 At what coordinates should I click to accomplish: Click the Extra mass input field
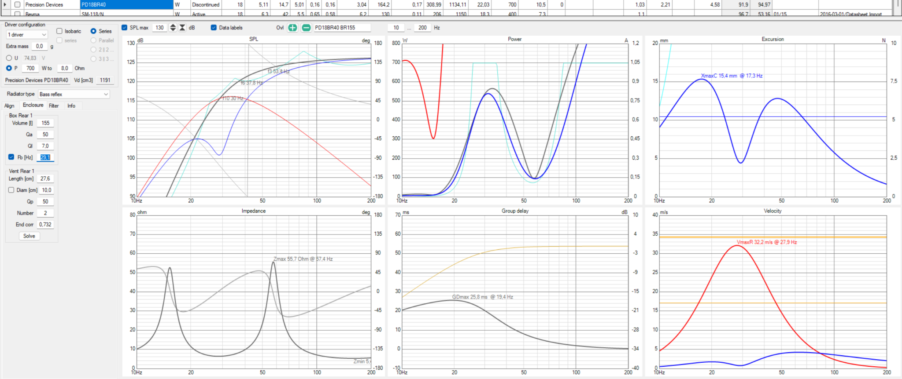pos(40,46)
